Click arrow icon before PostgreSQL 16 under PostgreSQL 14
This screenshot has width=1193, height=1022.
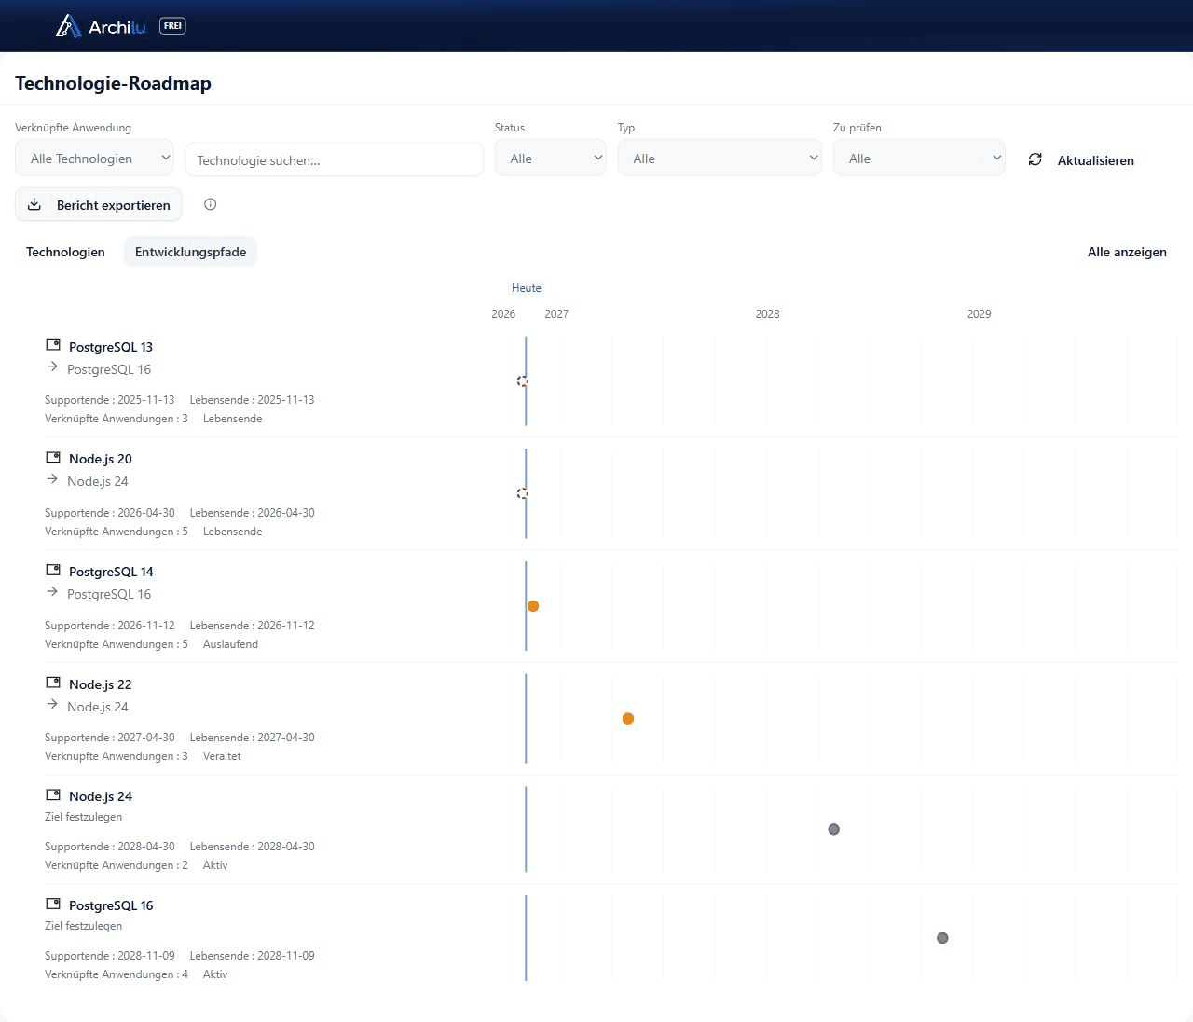point(52,592)
